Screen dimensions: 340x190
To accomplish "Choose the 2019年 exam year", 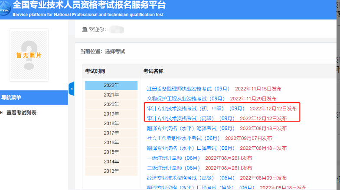I will tap(111, 114).
